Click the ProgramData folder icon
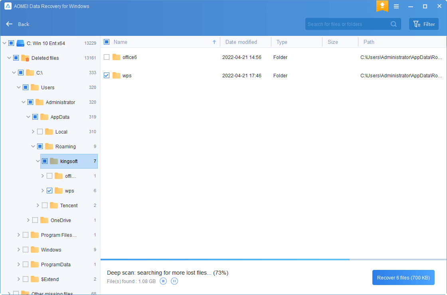Screen dimensions: 447x295 click(35, 265)
